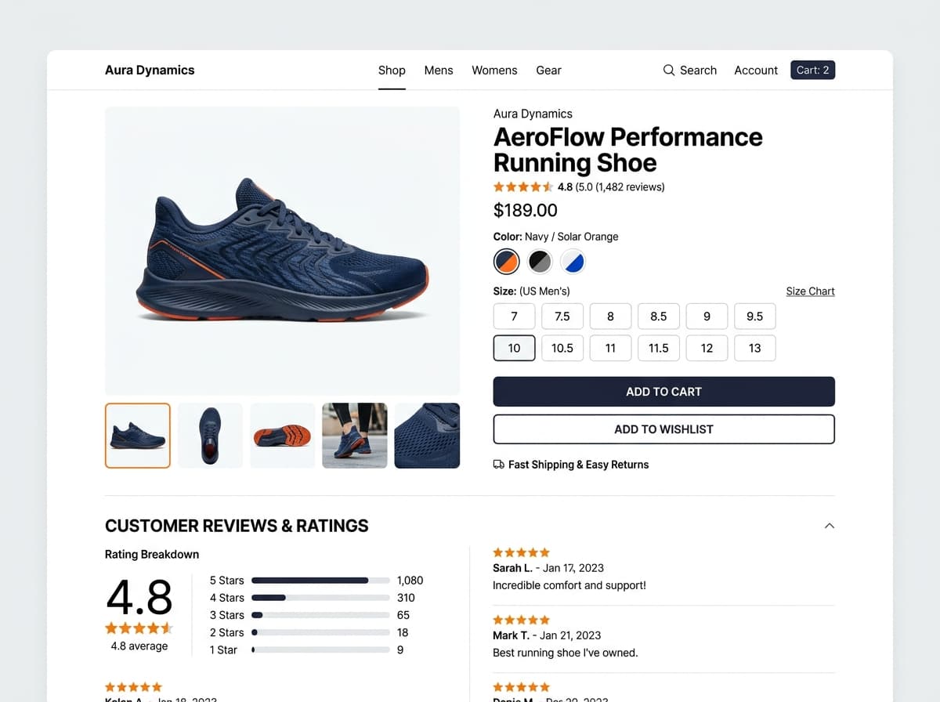Click Sarah L.'s five-star rating

pyautogui.click(x=522, y=552)
